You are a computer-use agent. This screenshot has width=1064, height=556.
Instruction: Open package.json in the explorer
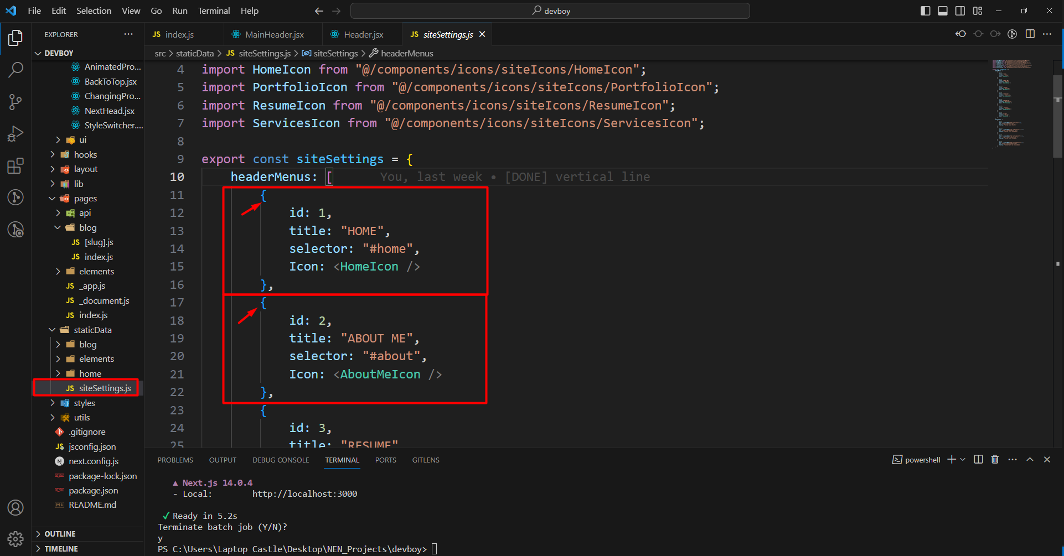(x=93, y=491)
